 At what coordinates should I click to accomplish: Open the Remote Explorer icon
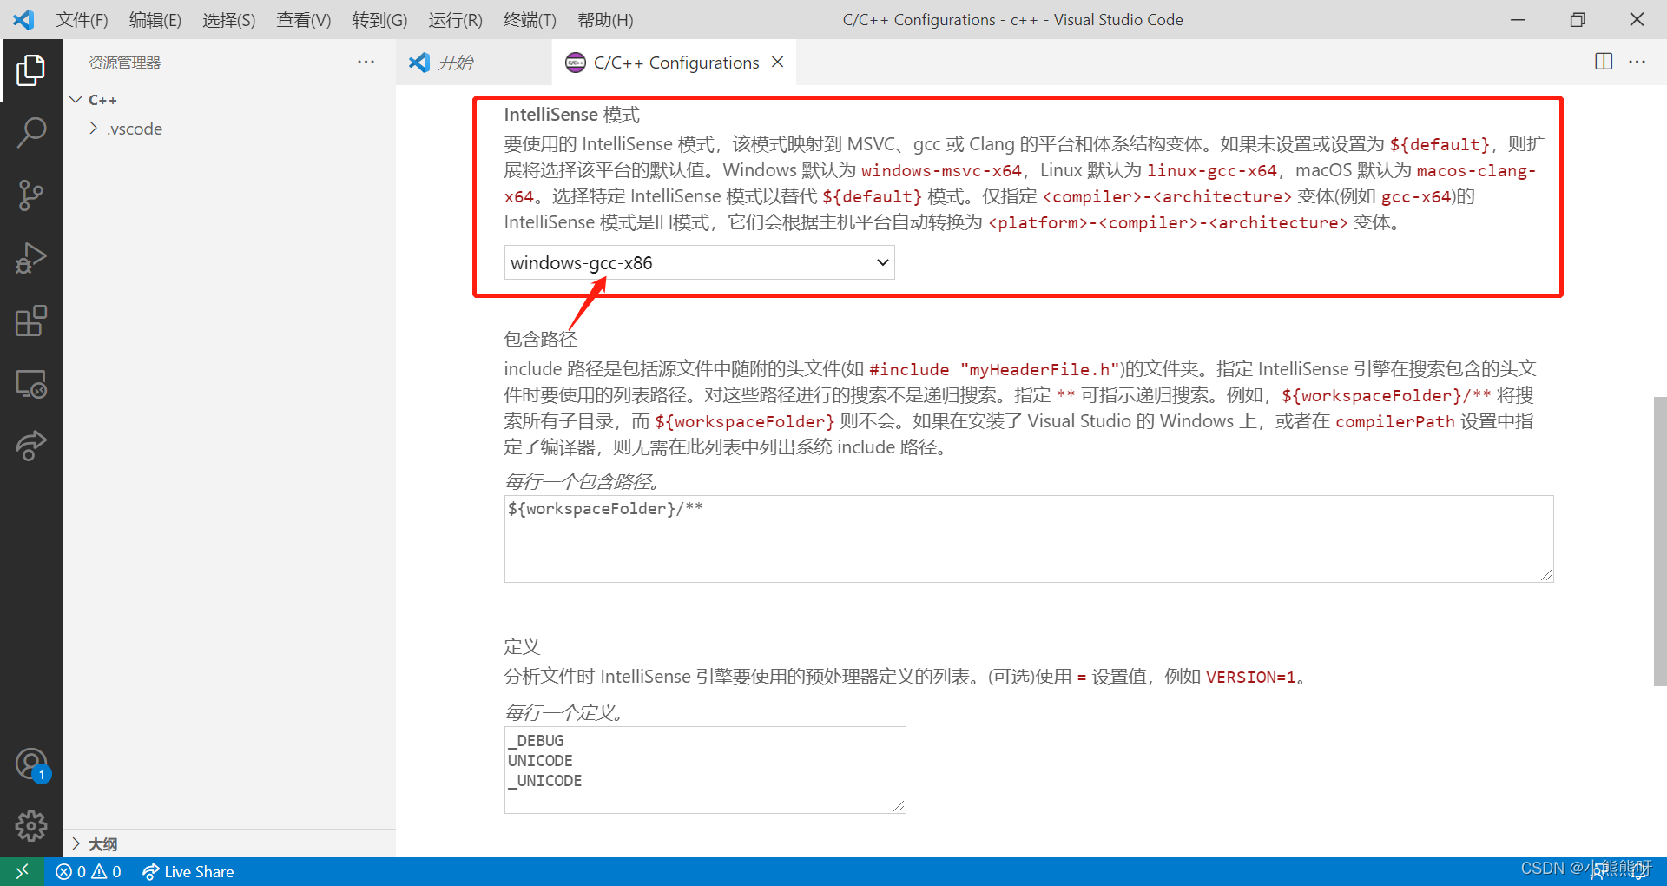[31, 383]
